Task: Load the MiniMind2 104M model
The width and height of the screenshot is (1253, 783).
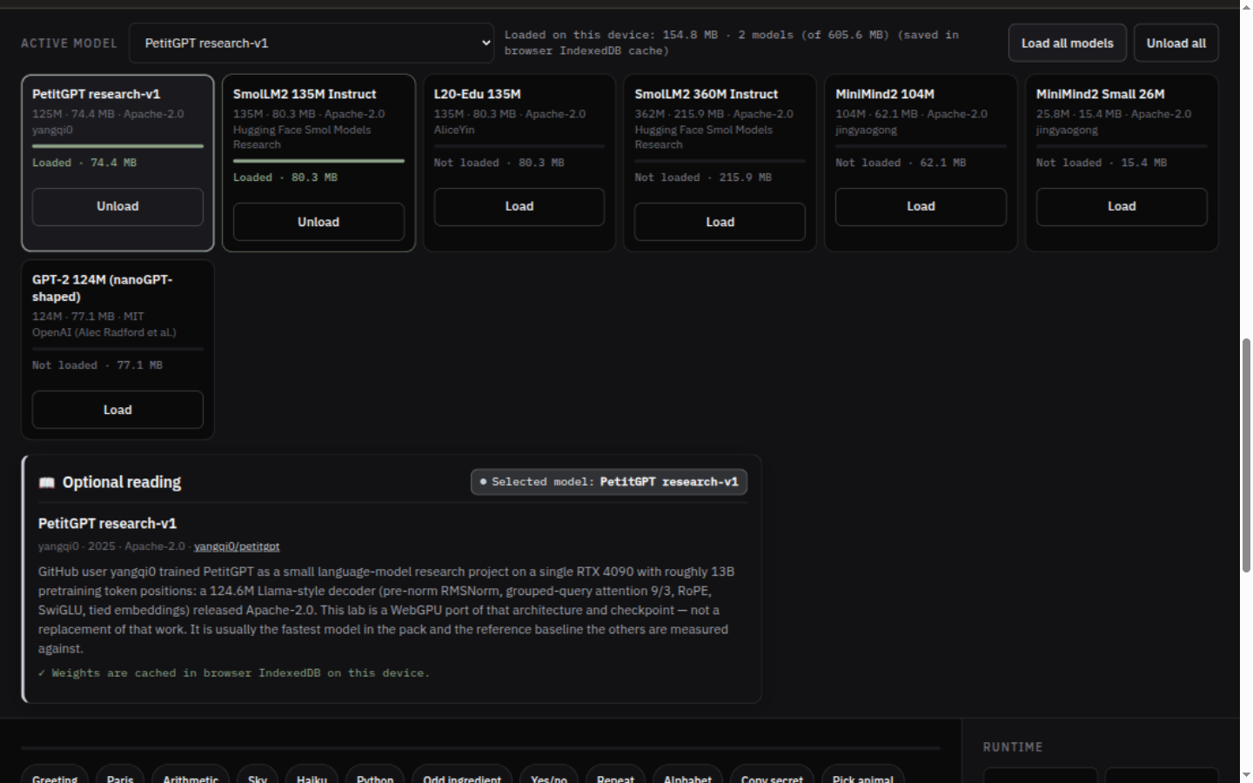Action: (x=921, y=207)
